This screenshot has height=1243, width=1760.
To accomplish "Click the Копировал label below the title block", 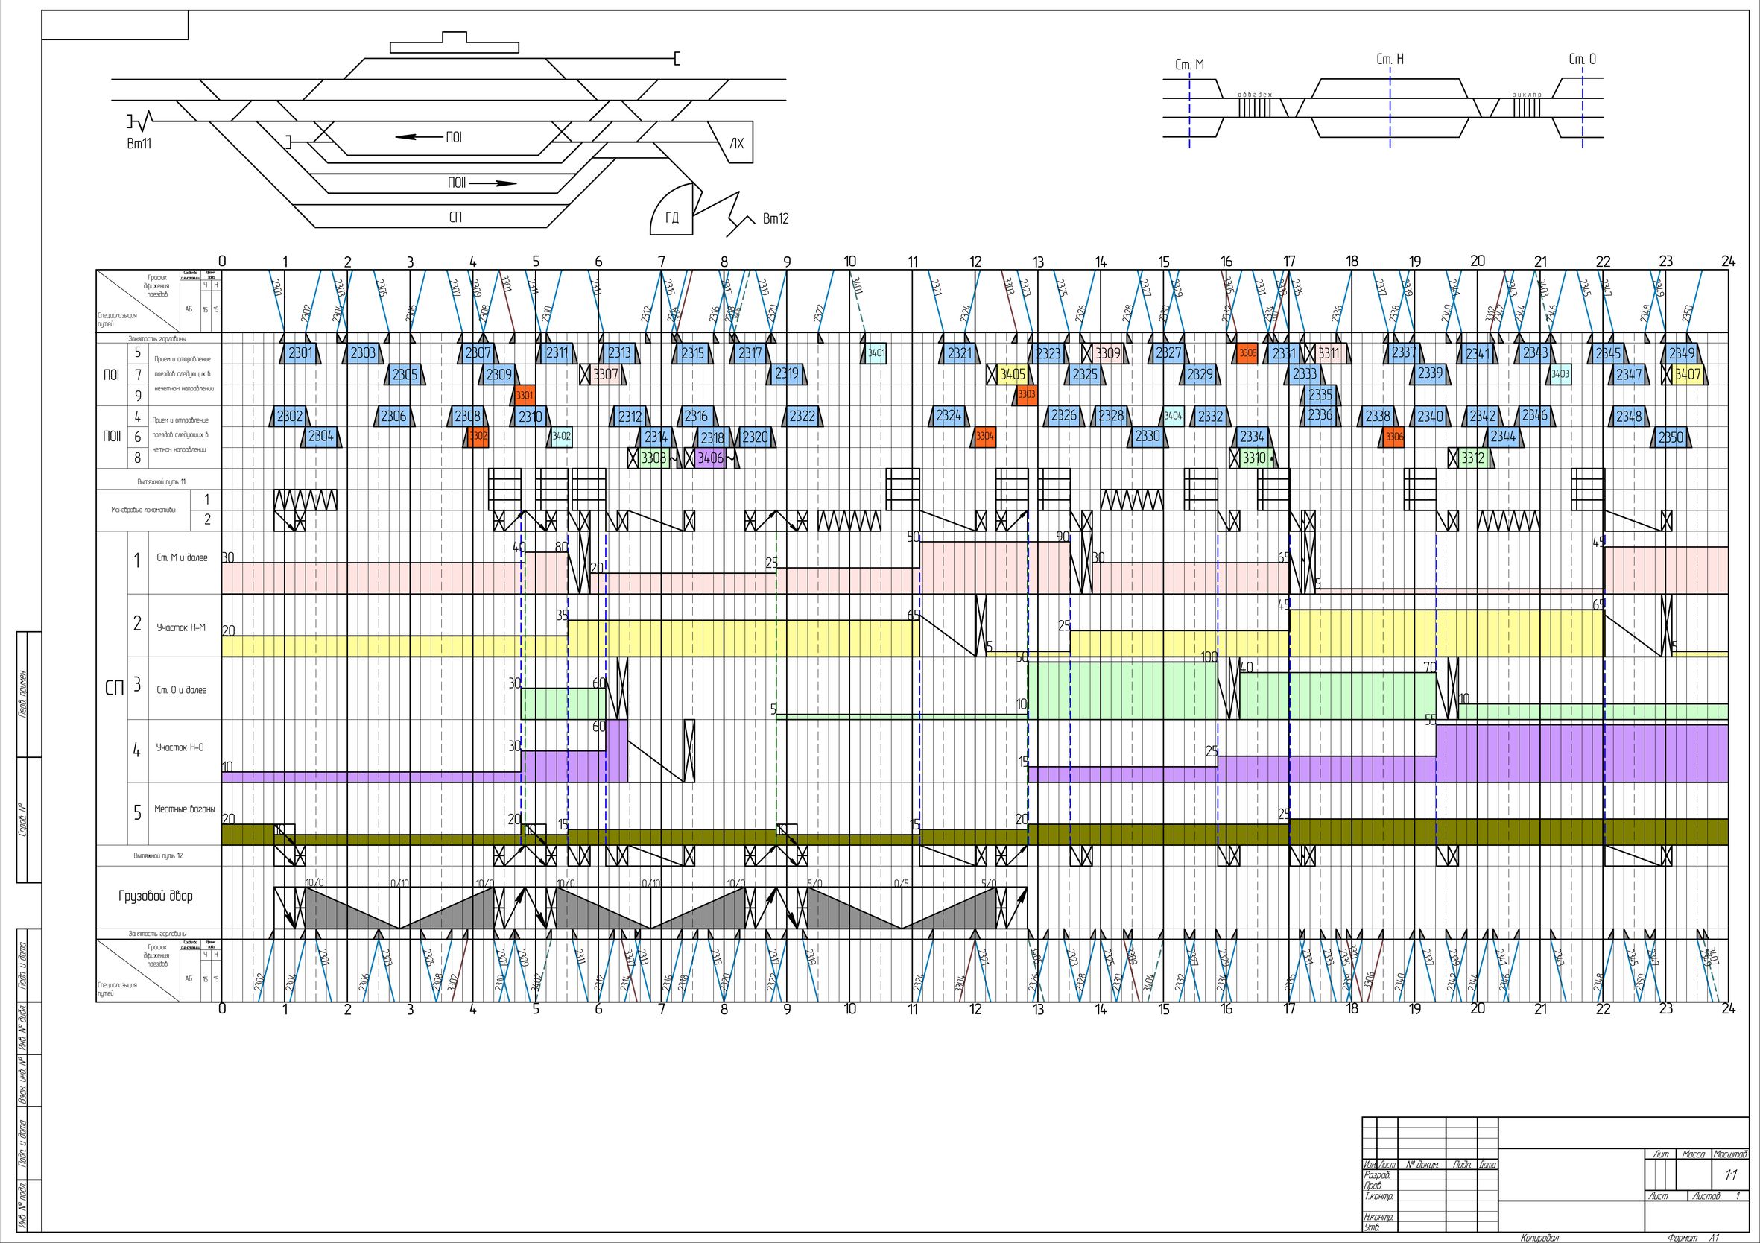I will point(1540,1238).
